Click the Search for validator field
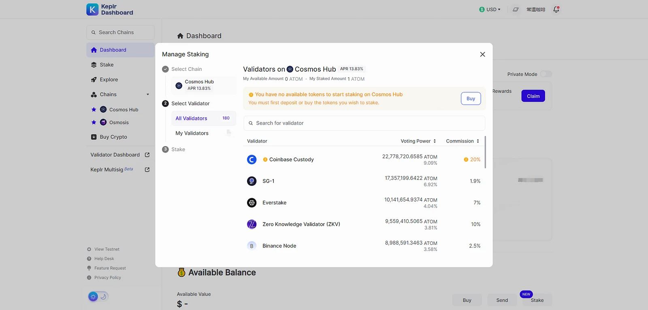This screenshot has width=648, height=310. tap(364, 123)
